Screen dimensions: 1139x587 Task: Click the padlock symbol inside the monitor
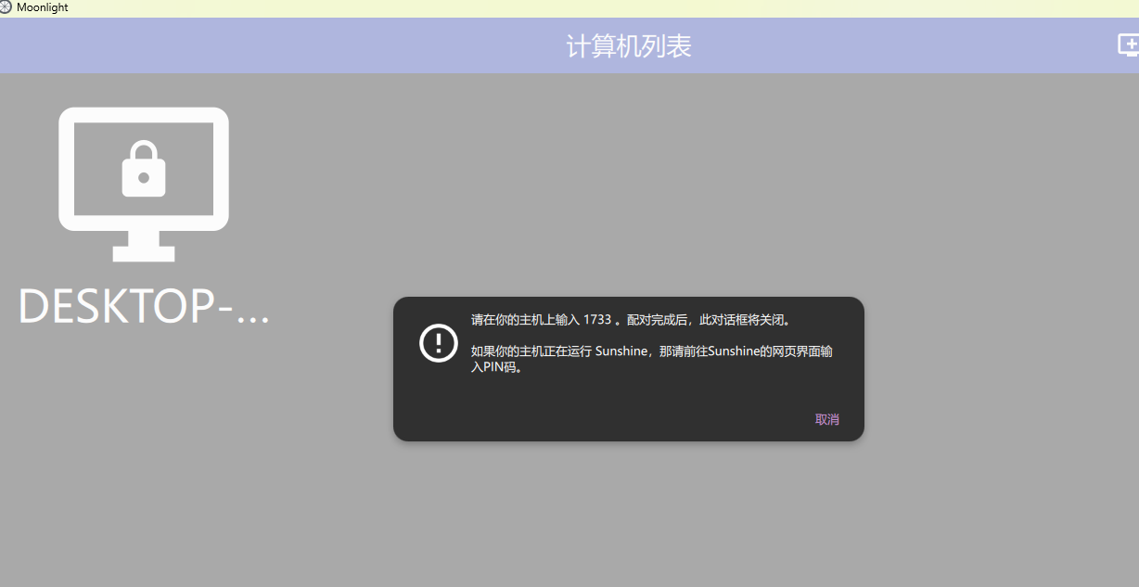click(x=144, y=170)
